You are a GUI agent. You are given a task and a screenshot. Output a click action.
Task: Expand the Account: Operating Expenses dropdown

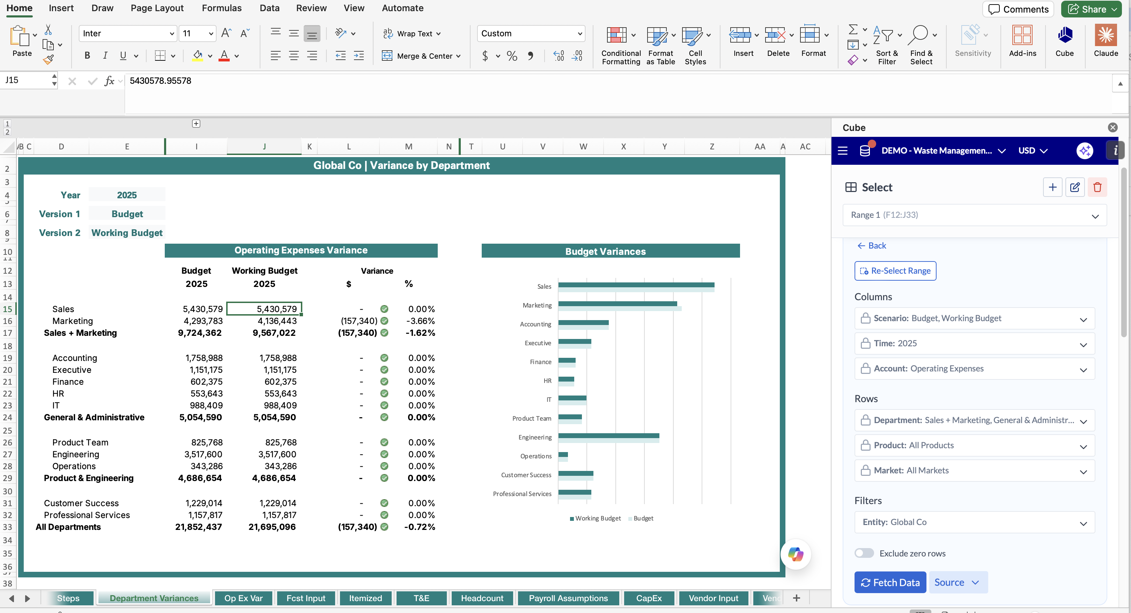click(975, 369)
